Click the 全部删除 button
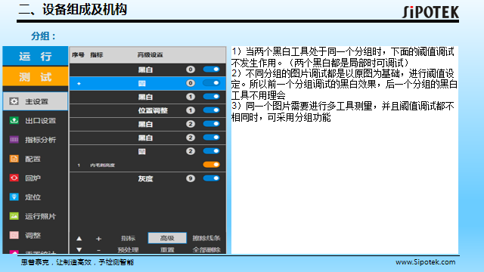This screenshot has height=272, width=484. (206, 250)
